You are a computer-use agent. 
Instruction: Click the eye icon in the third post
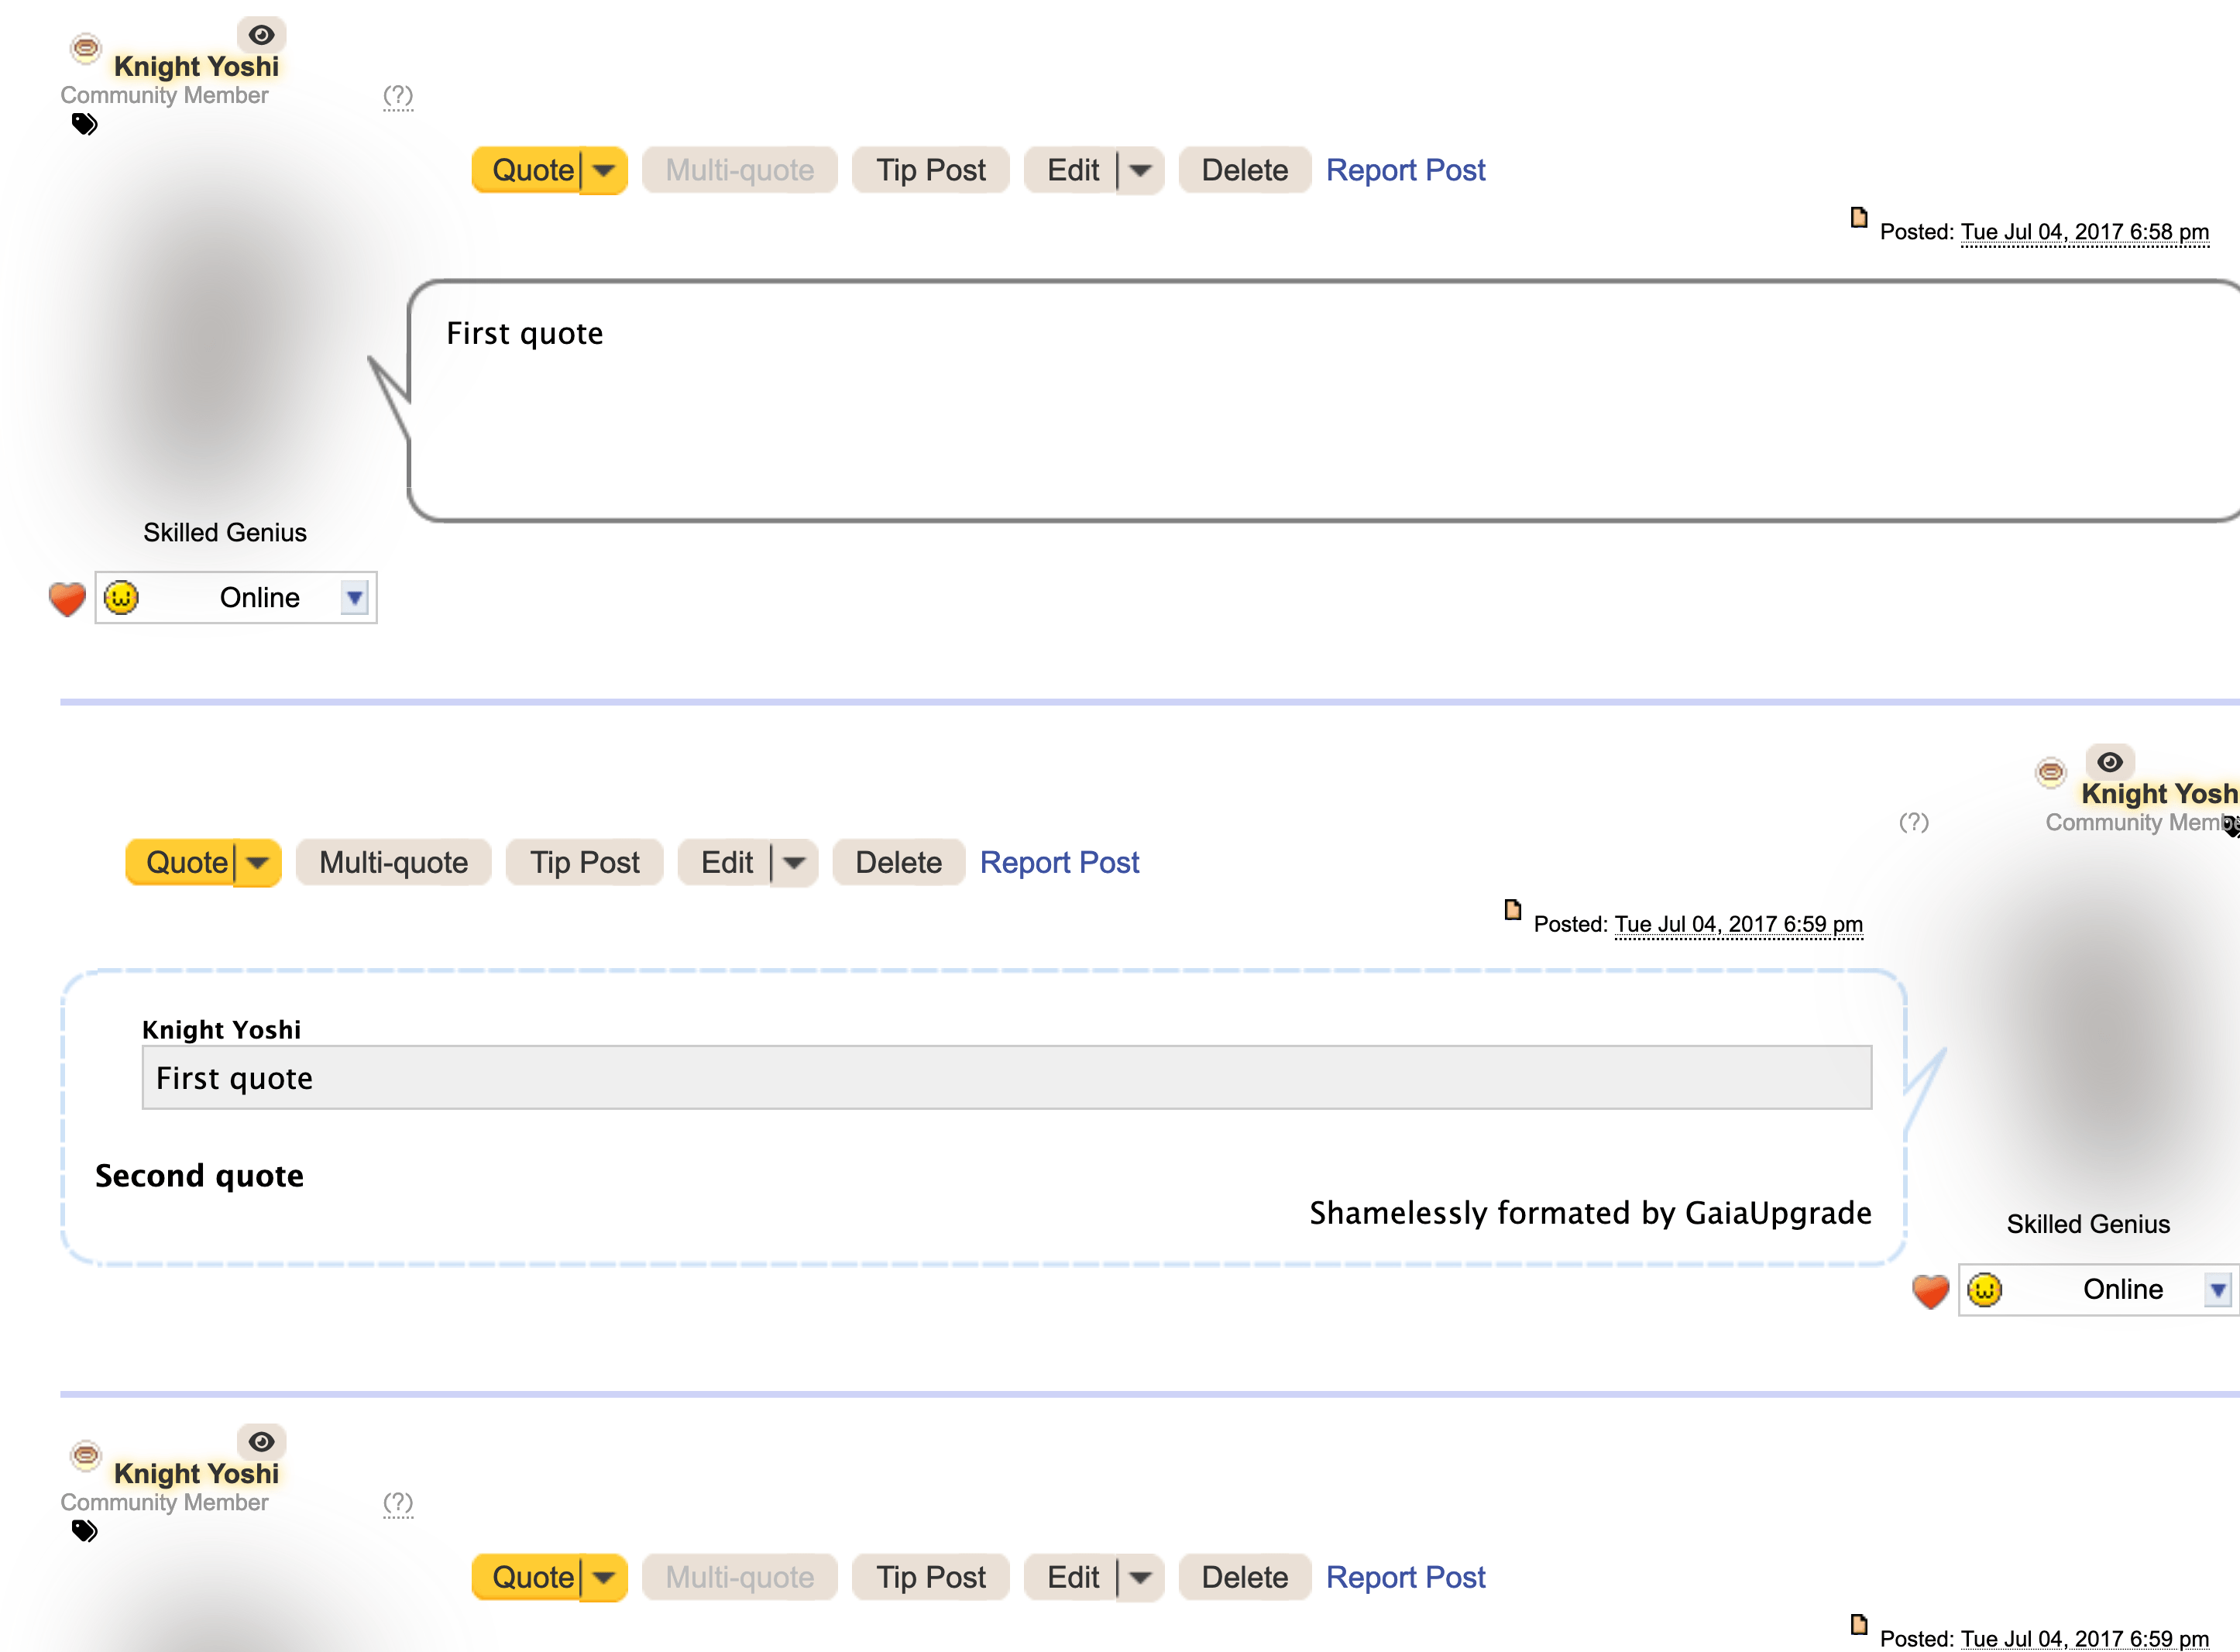click(x=261, y=1441)
